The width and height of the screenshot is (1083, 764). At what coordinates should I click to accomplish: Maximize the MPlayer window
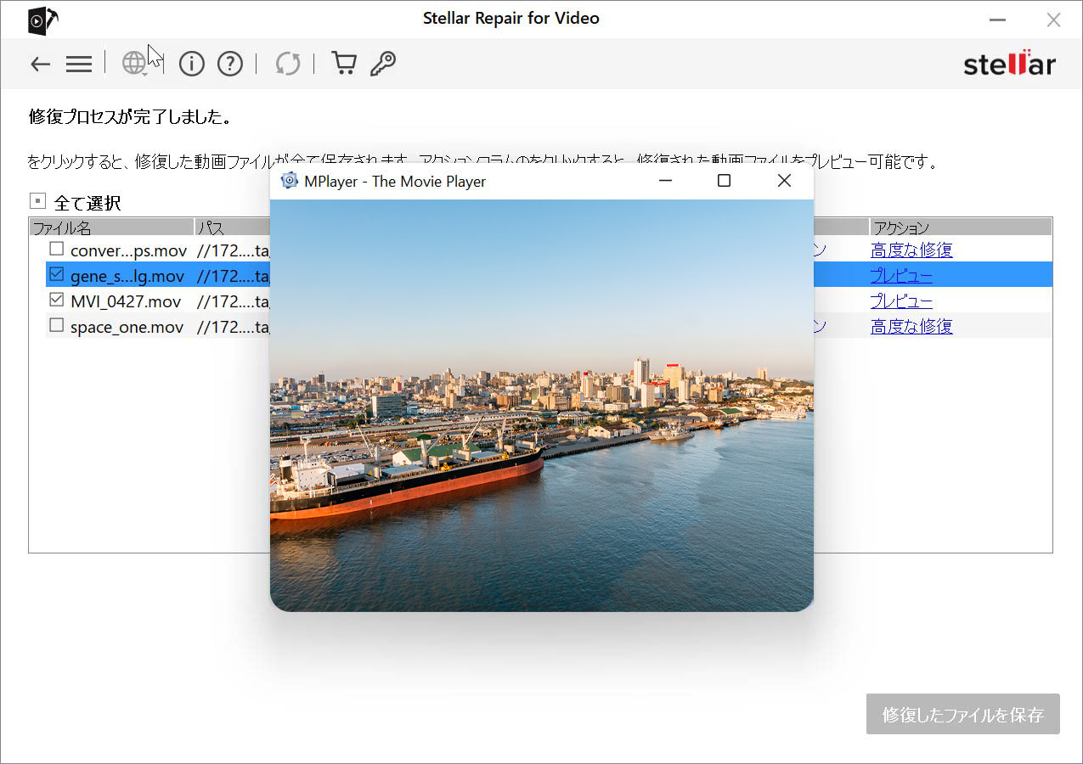click(x=724, y=181)
